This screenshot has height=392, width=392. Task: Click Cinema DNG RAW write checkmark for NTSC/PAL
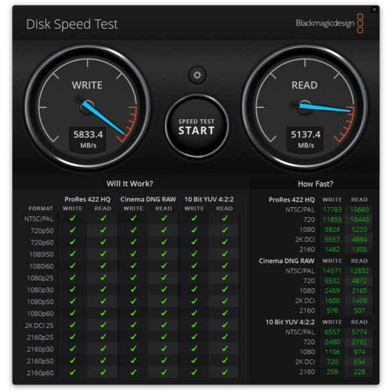(x=133, y=218)
